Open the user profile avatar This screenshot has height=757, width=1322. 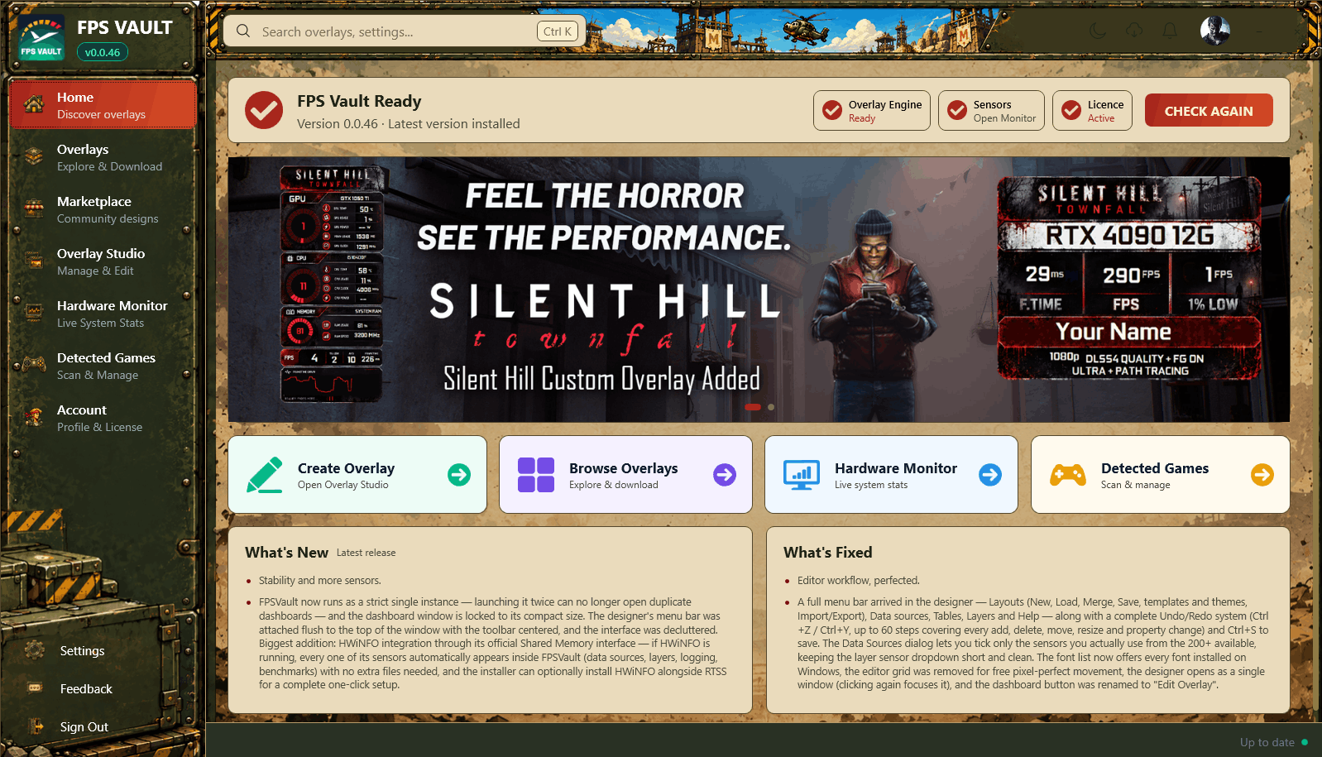[1215, 31]
